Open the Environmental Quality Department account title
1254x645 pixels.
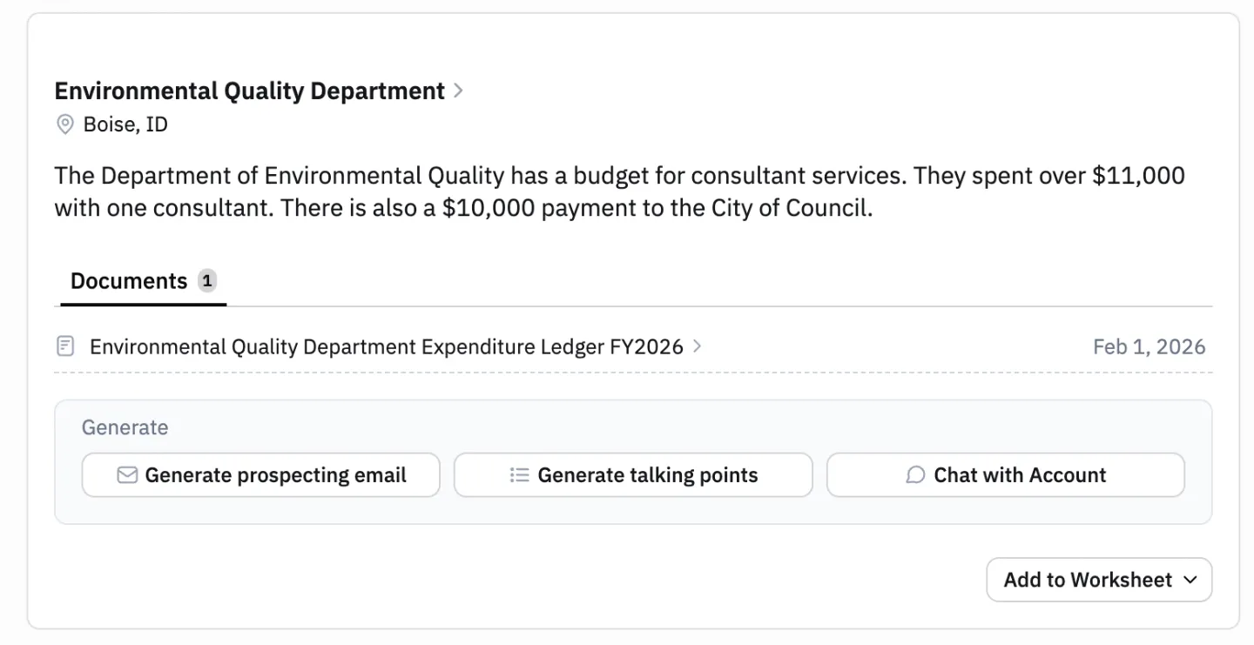tap(249, 91)
